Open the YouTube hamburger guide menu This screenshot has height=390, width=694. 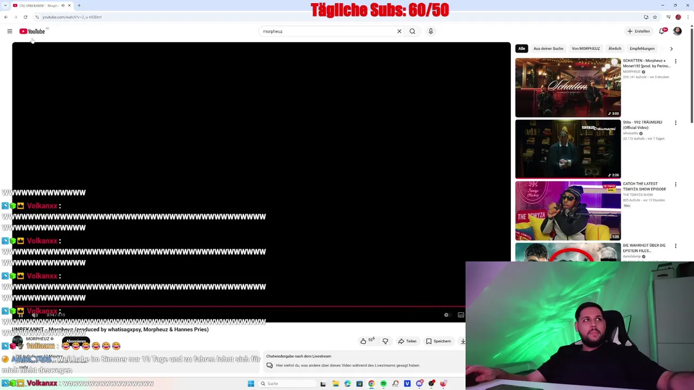[x=10, y=31]
